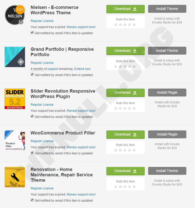Open the Slider Revolution 5.2 thumbnail
The image size is (195, 208).
click(x=15, y=99)
